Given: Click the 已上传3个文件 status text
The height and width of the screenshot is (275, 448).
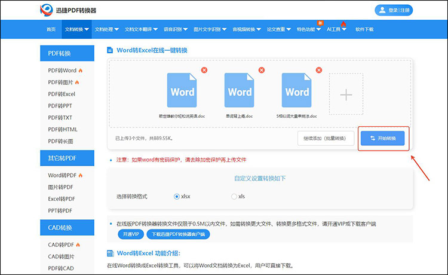Looking at the screenshot, I should pyautogui.click(x=145, y=138).
